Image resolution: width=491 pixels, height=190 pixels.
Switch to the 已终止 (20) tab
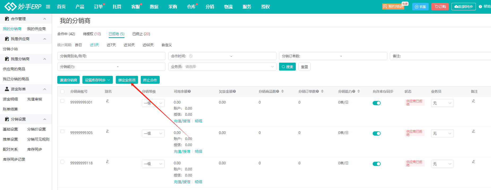point(141,34)
